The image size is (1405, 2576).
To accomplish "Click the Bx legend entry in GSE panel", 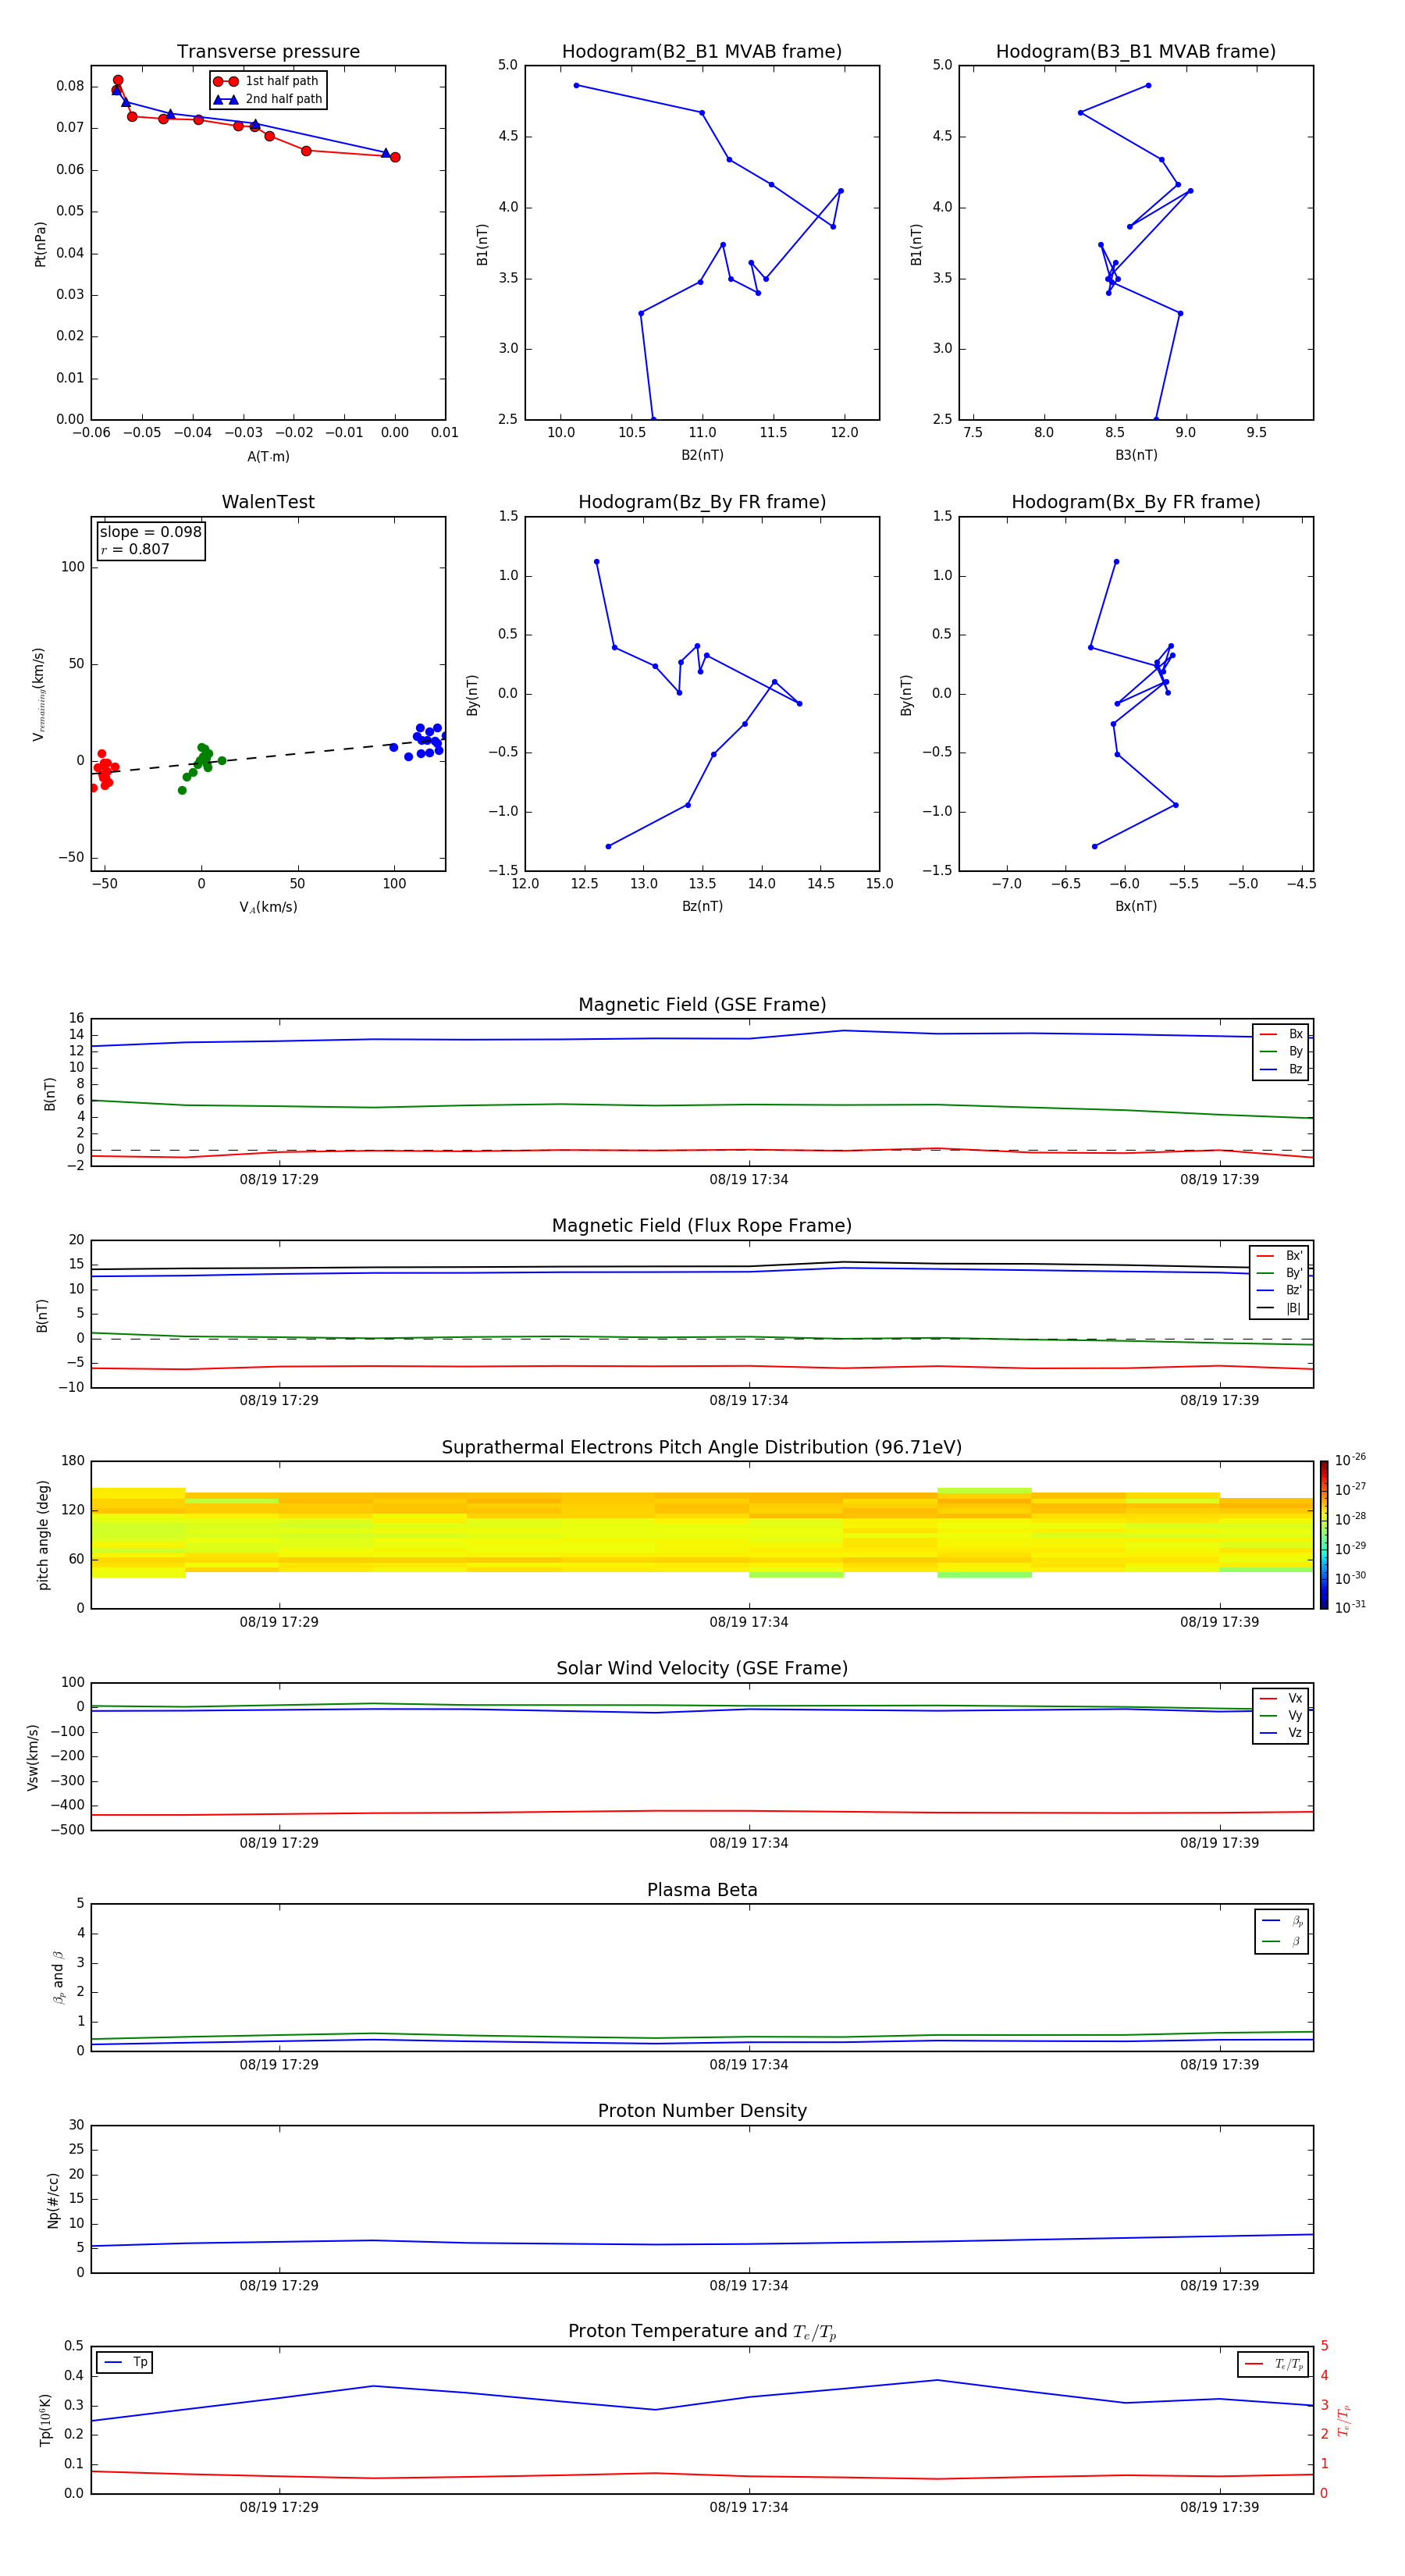I will 1281,1034.
